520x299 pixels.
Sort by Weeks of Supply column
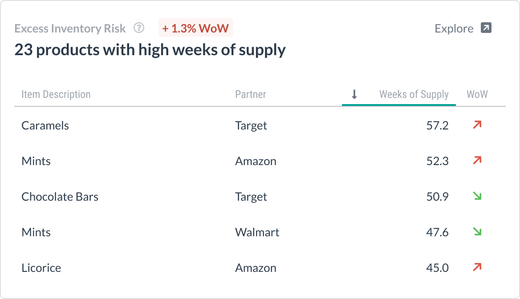click(x=414, y=94)
